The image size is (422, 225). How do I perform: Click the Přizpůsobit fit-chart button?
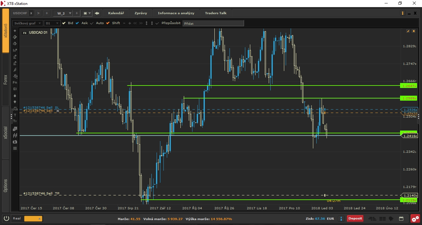click(171, 23)
